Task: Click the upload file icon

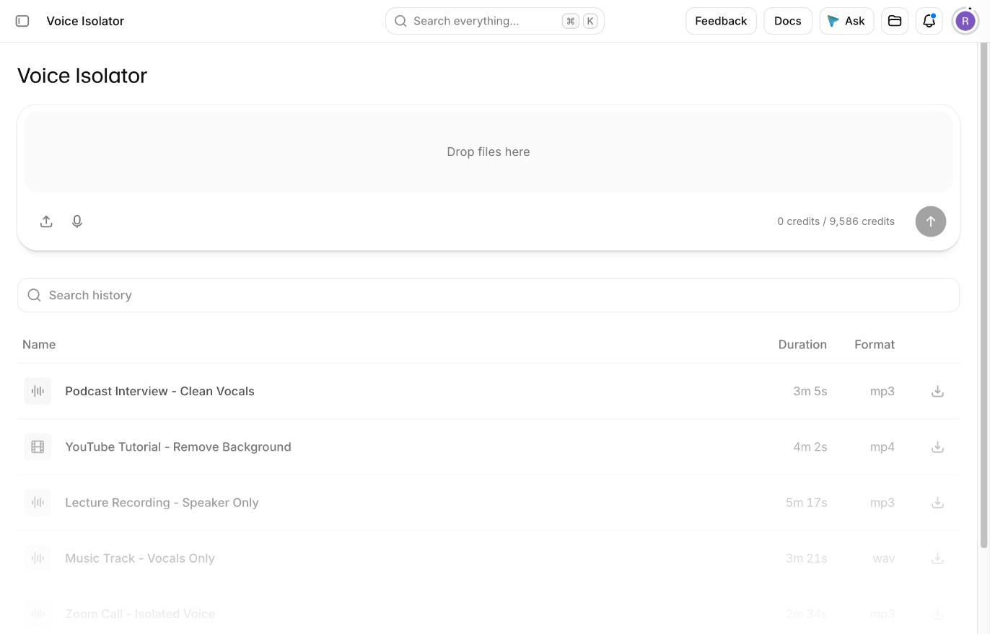Action: 46,221
